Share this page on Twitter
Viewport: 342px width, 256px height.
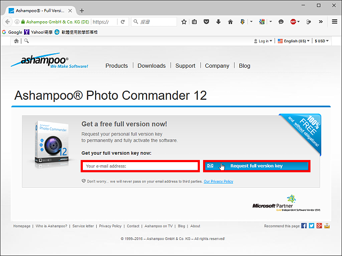[312, 226]
